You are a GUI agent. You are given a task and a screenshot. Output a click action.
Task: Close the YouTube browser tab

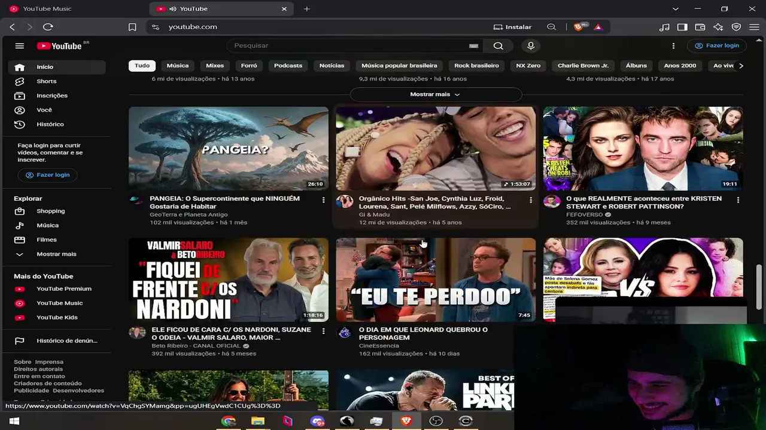pyautogui.click(x=284, y=9)
